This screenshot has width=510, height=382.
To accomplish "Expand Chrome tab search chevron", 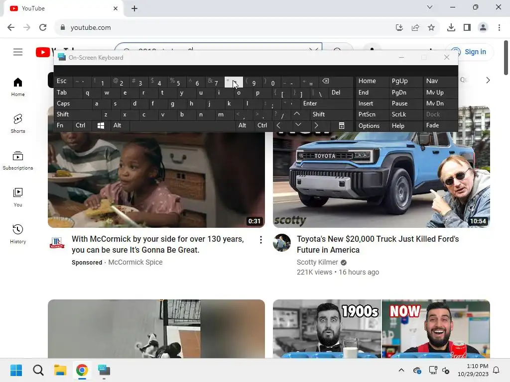I will (430, 7).
